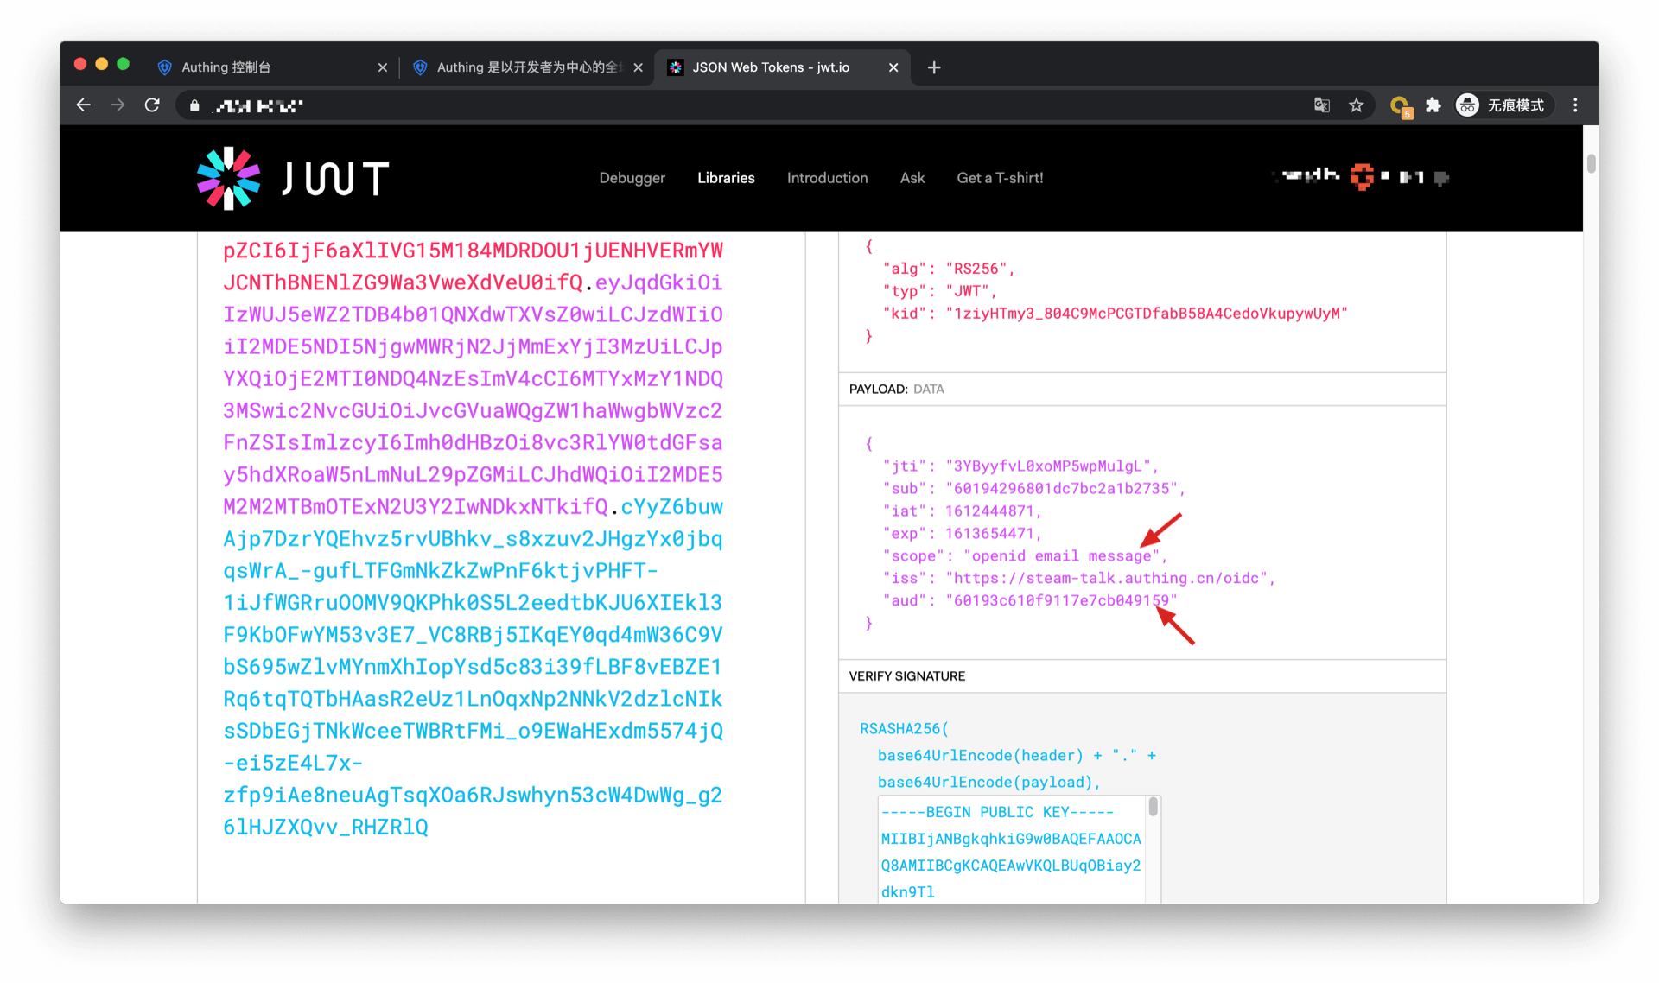Click Get a T-shirt! link
Viewport: 1659px width, 983px height.
click(x=1000, y=178)
